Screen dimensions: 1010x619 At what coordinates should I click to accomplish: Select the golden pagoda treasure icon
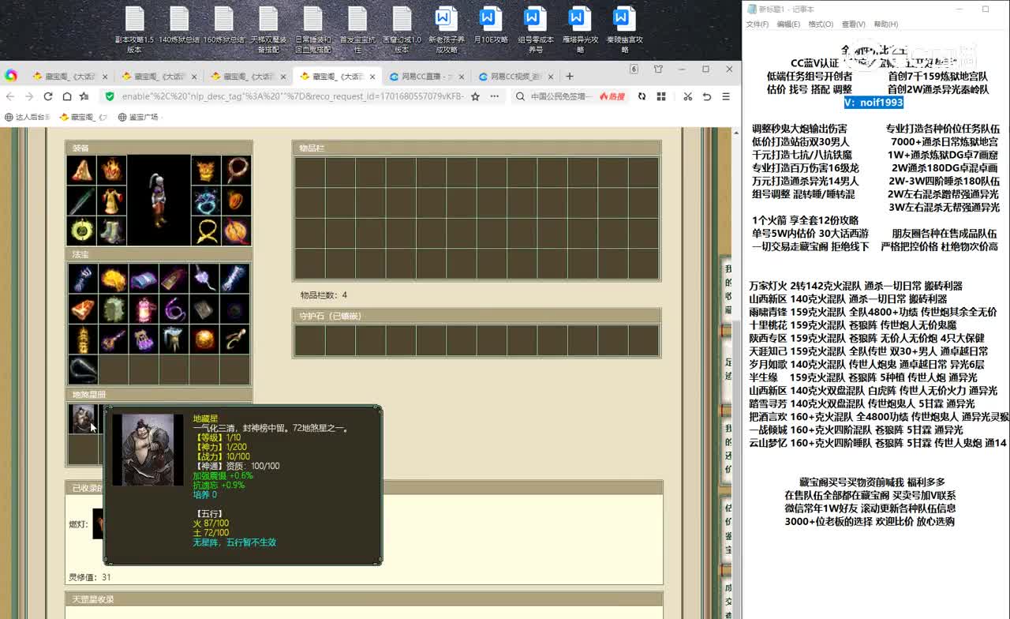point(82,340)
